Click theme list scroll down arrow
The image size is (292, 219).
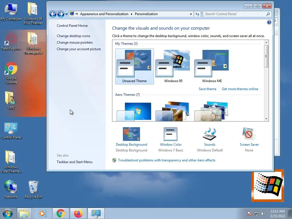coord(266,119)
